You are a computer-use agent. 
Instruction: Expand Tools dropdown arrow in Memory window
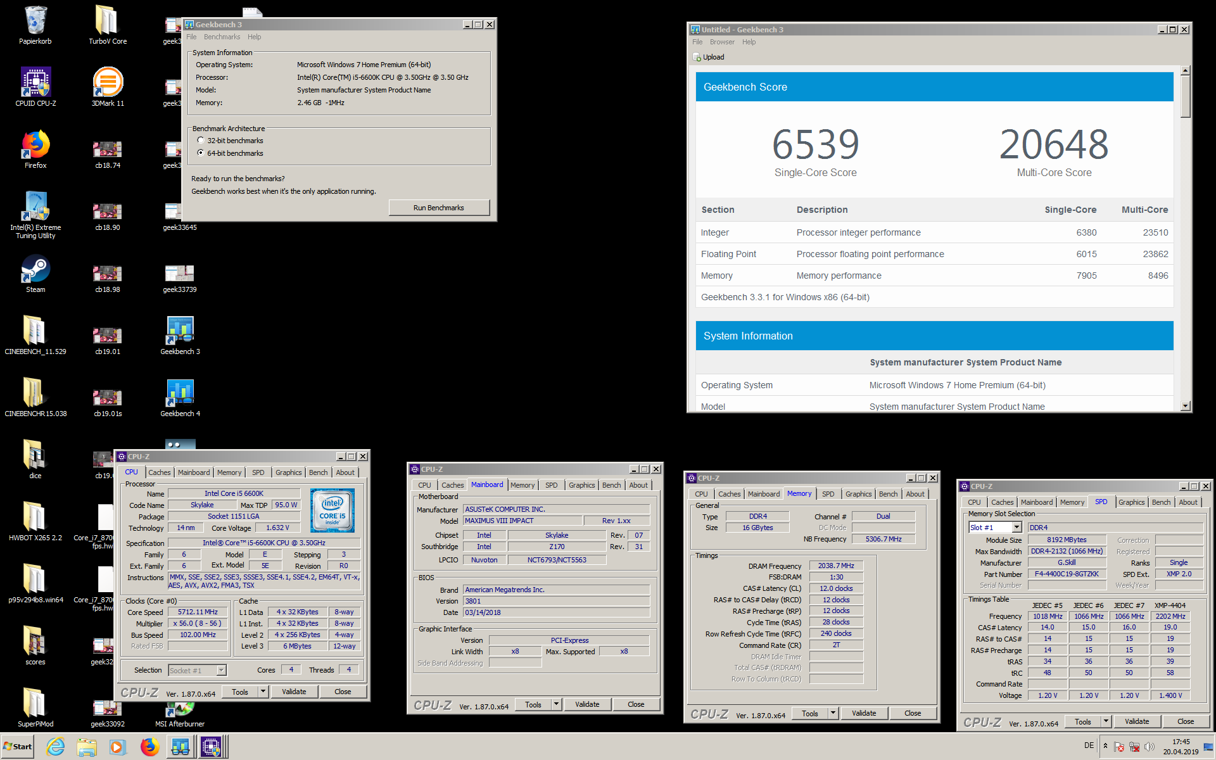click(833, 713)
